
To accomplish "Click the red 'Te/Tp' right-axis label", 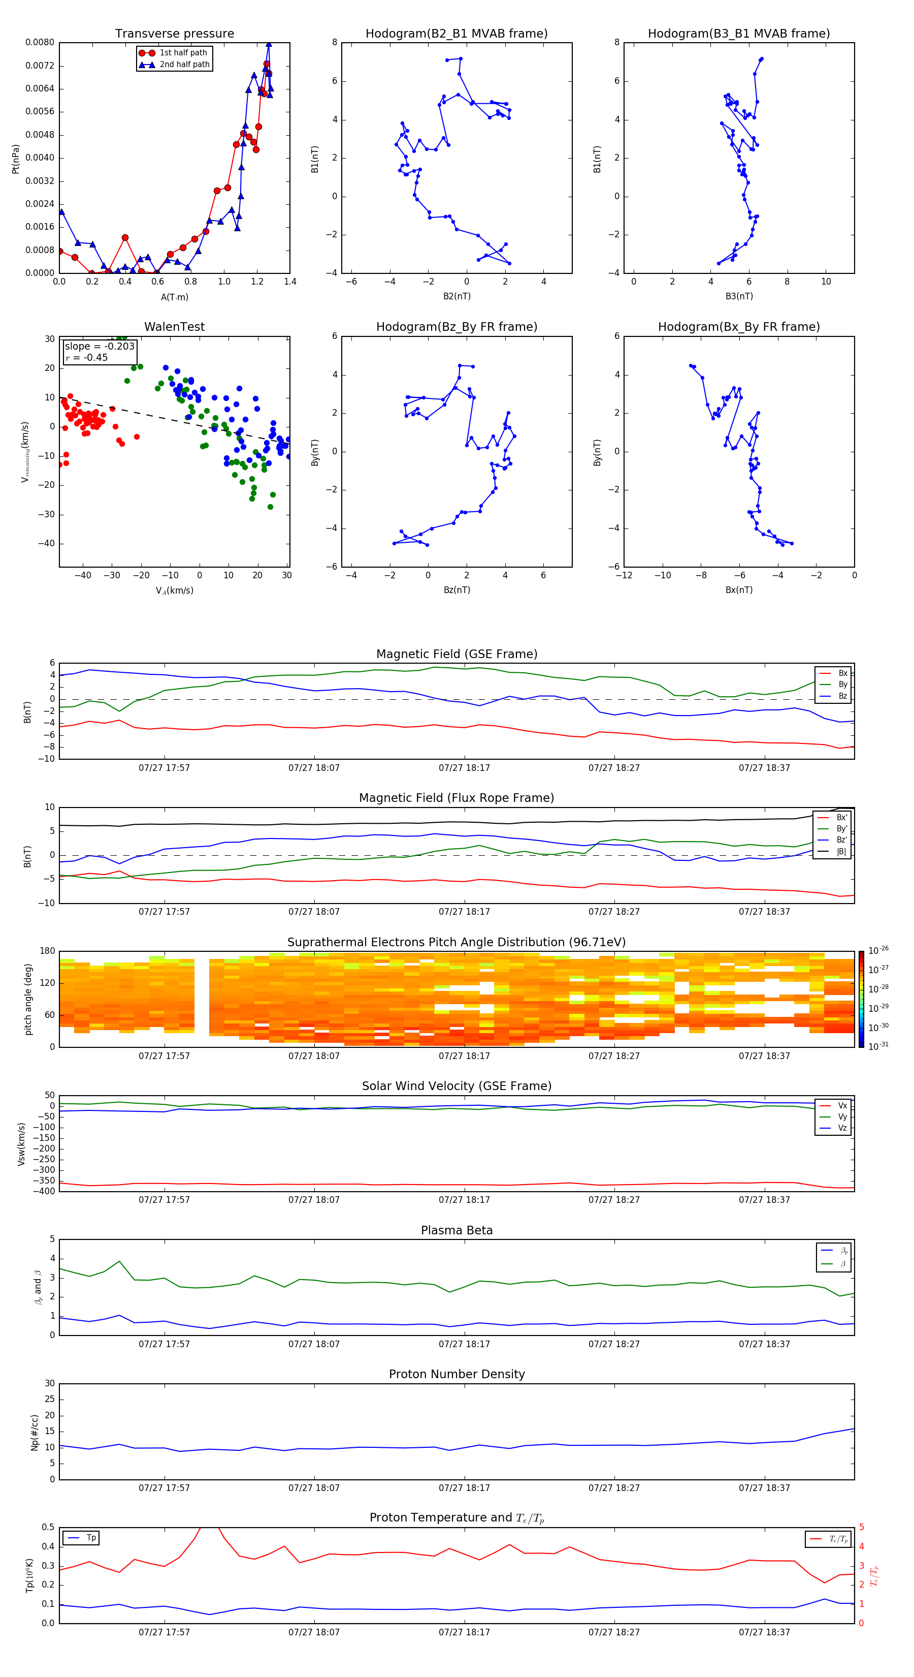I will [x=874, y=1576].
